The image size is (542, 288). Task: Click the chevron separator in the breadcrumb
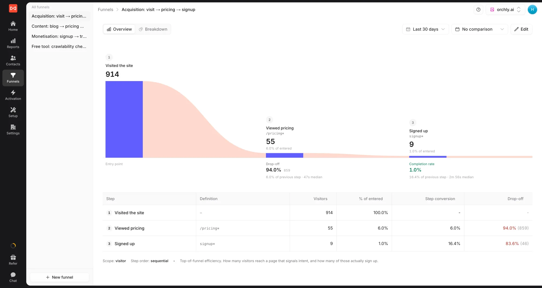click(x=117, y=10)
